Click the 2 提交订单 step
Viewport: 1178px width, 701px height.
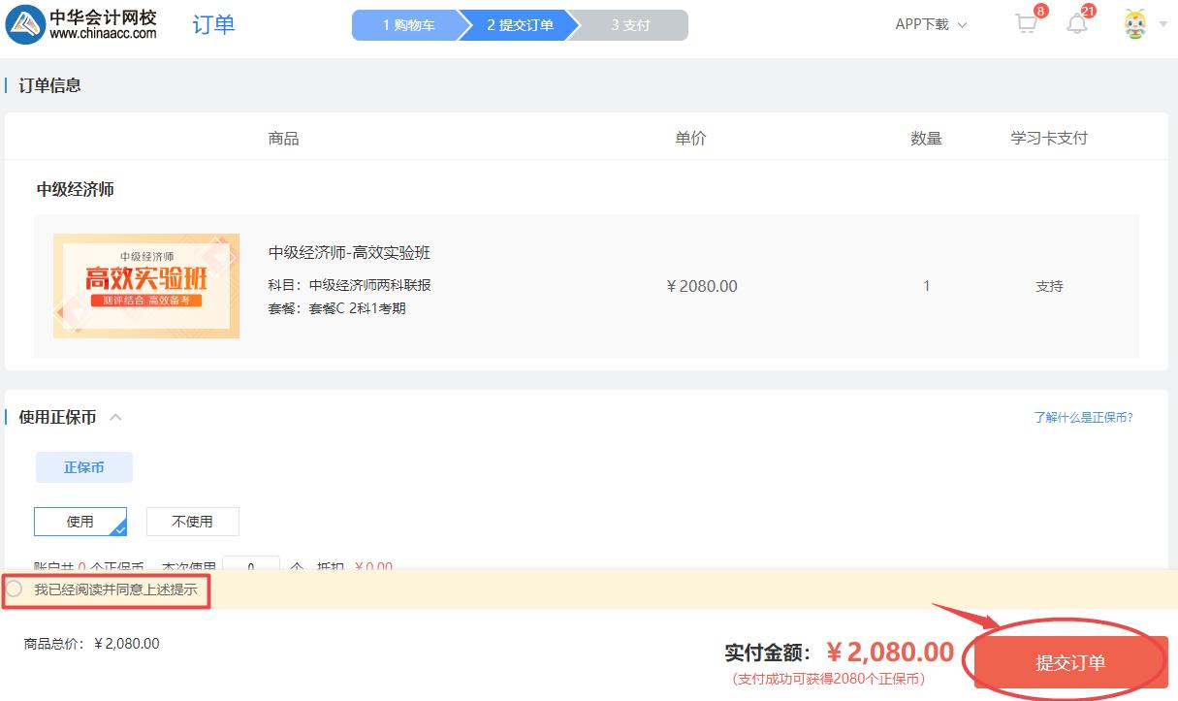click(520, 25)
